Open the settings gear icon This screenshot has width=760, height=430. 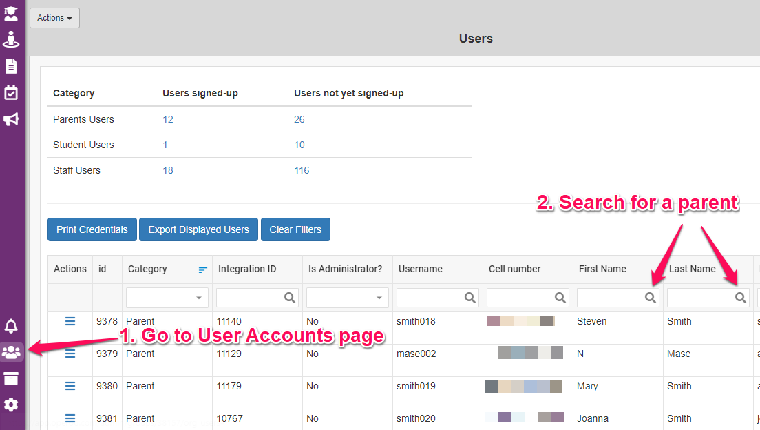[12, 405]
